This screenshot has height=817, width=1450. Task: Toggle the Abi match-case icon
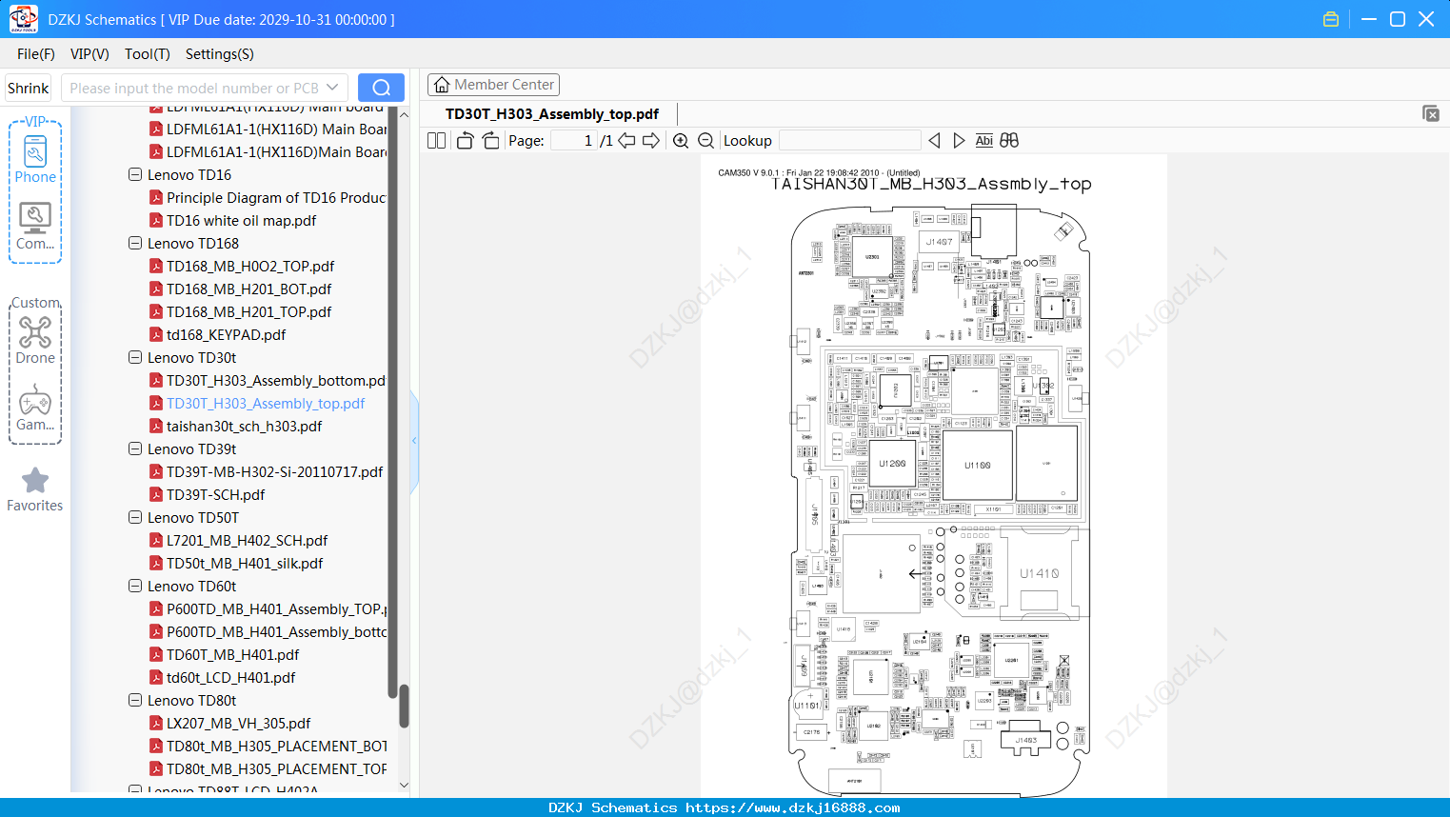coord(983,141)
